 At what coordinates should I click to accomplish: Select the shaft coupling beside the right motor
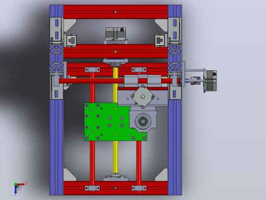[195, 81]
